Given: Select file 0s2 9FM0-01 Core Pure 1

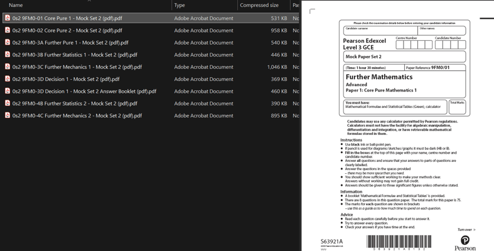Looking at the screenshot, I should (67, 18).
